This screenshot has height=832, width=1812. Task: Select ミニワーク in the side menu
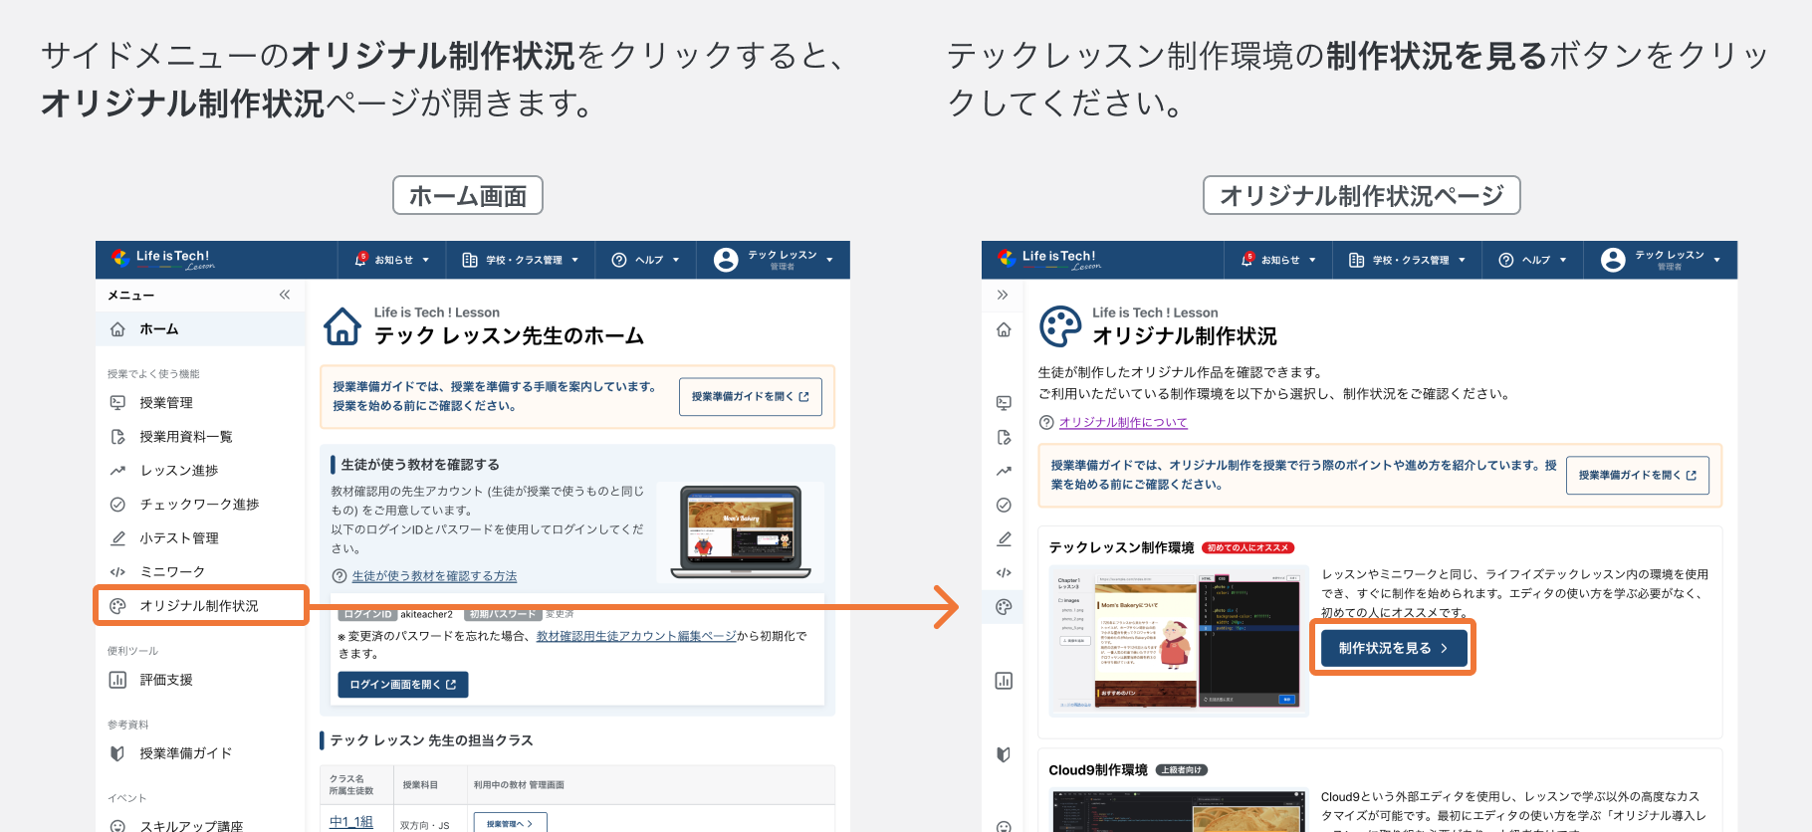pos(172,572)
